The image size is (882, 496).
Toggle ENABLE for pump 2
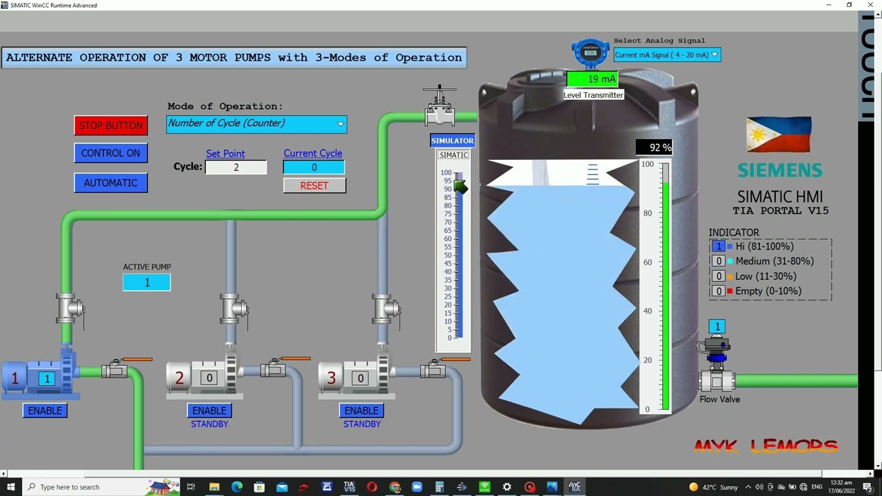coord(209,411)
